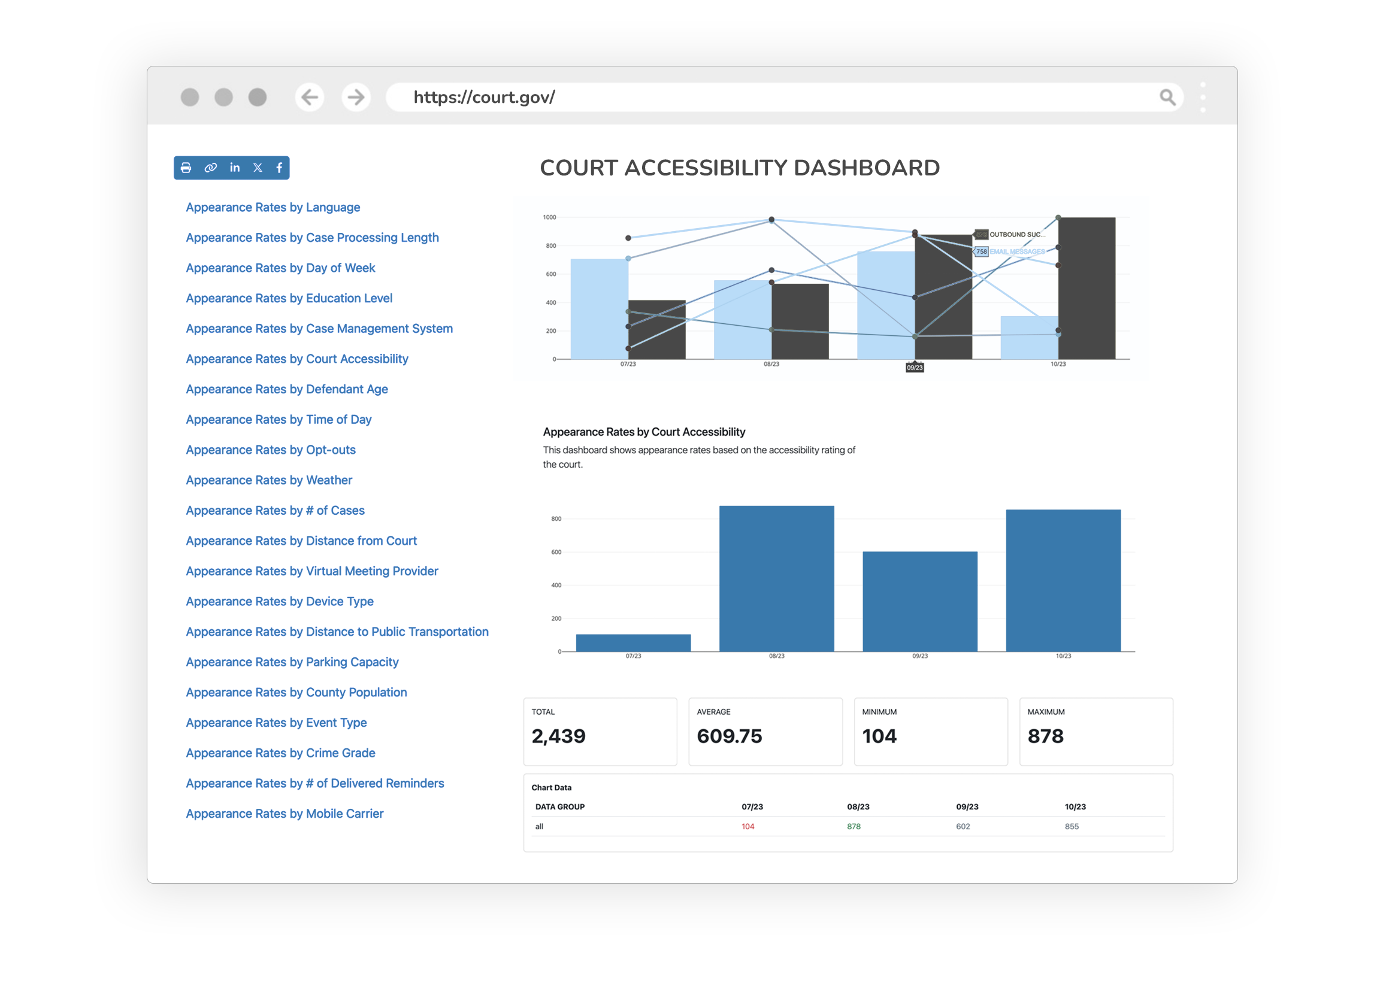Click the browser back arrow
Screen dimensions: 1380x1007
310,96
